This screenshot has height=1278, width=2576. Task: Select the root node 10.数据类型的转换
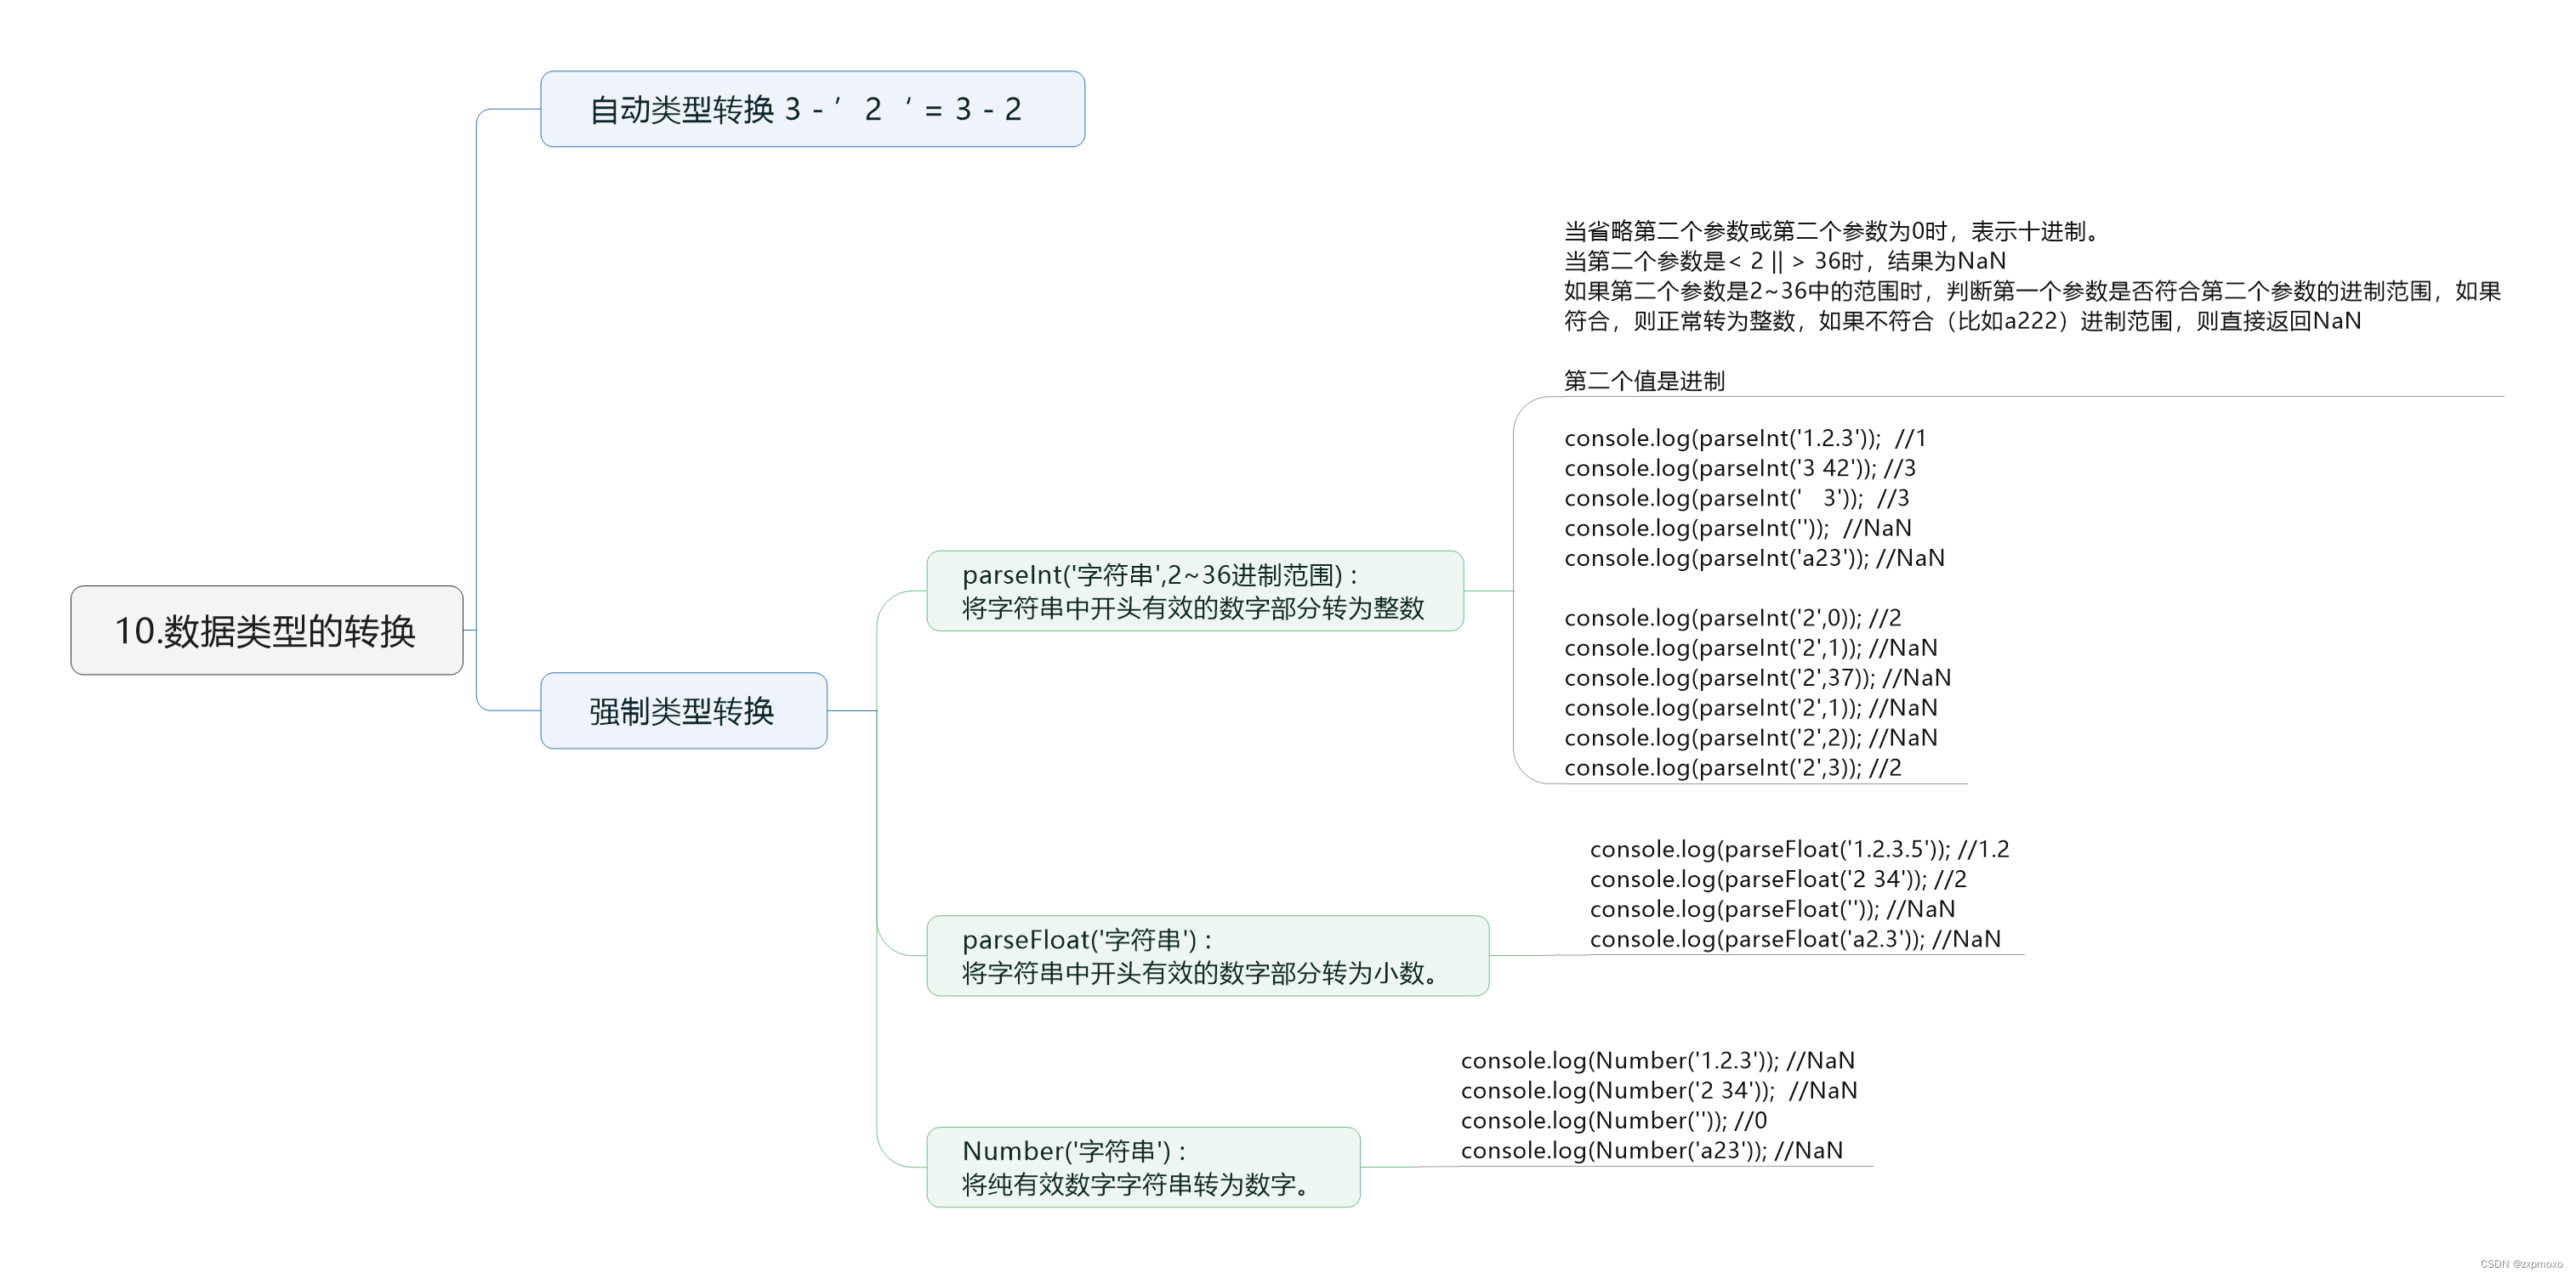266,631
